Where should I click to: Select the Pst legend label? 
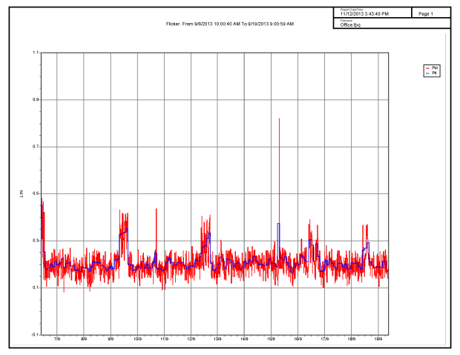coord(434,67)
